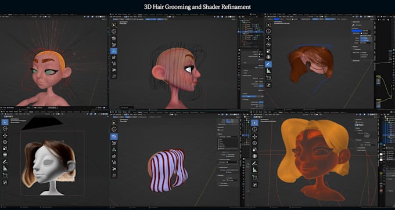Toggle the first of three stacked checkboxes in the hair cap window sidebar
The height and width of the screenshot is (210, 395).
tap(362, 52)
